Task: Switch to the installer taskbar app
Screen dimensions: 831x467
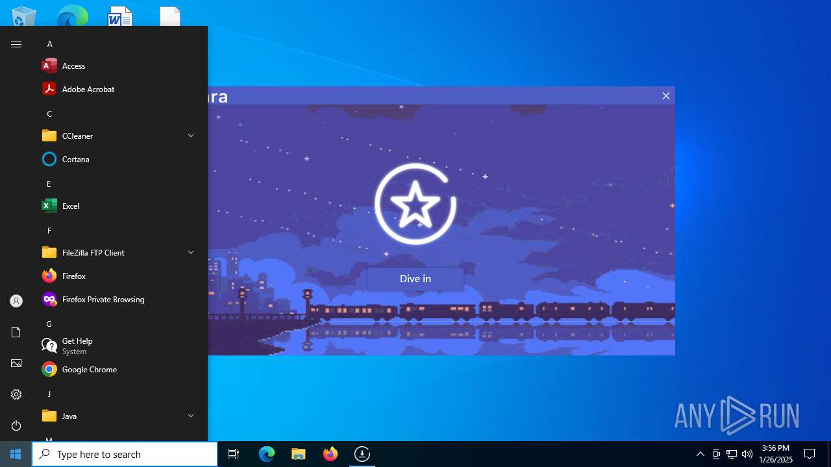Action: (362, 454)
